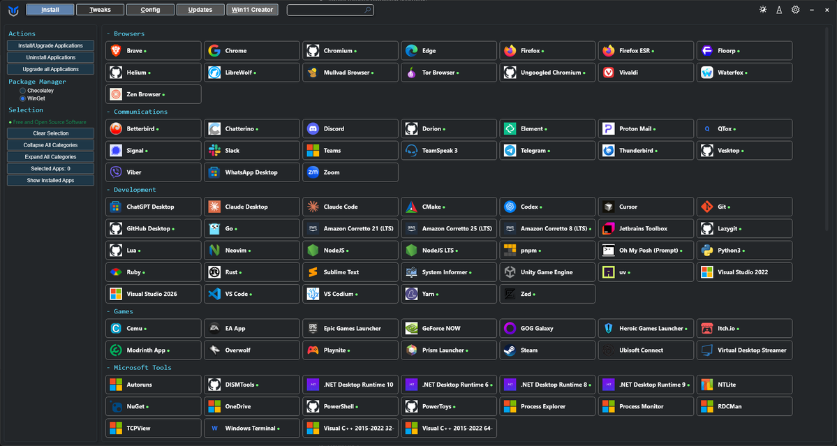Click the Heroic Games Launcher shield icon
Viewport: 837px width, 446px height.
[x=609, y=328]
